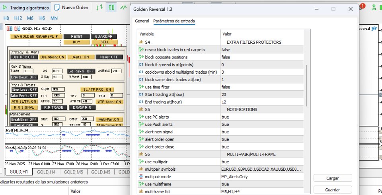This screenshot has height=195, width=382.
Task: Enable the DrawDown: OFF toggle
Action: point(24,77)
